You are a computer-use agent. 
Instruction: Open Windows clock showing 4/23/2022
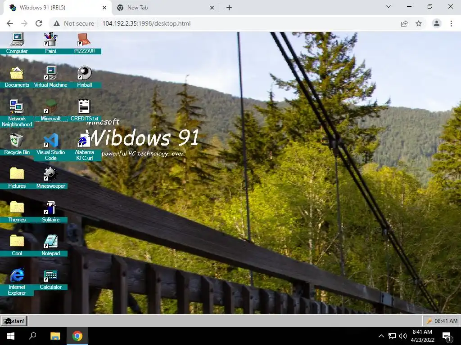(422, 336)
